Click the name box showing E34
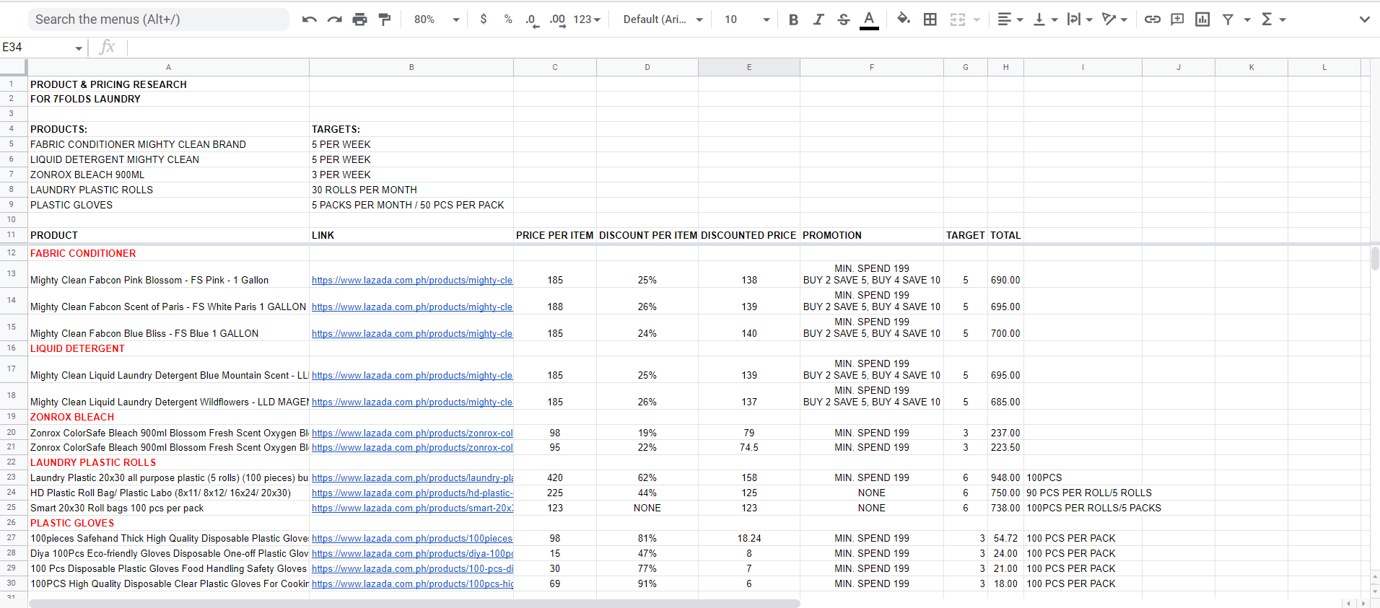Image resolution: width=1380 pixels, height=608 pixels. (x=43, y=48)
